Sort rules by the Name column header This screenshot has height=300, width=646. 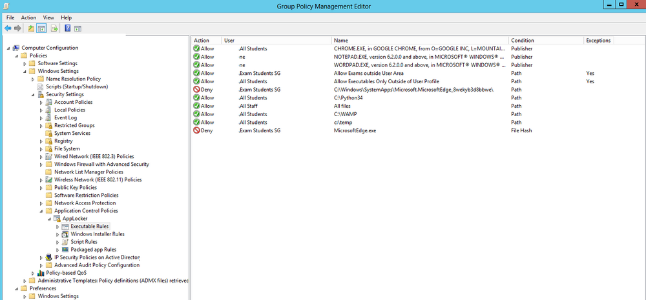(421, 41)
